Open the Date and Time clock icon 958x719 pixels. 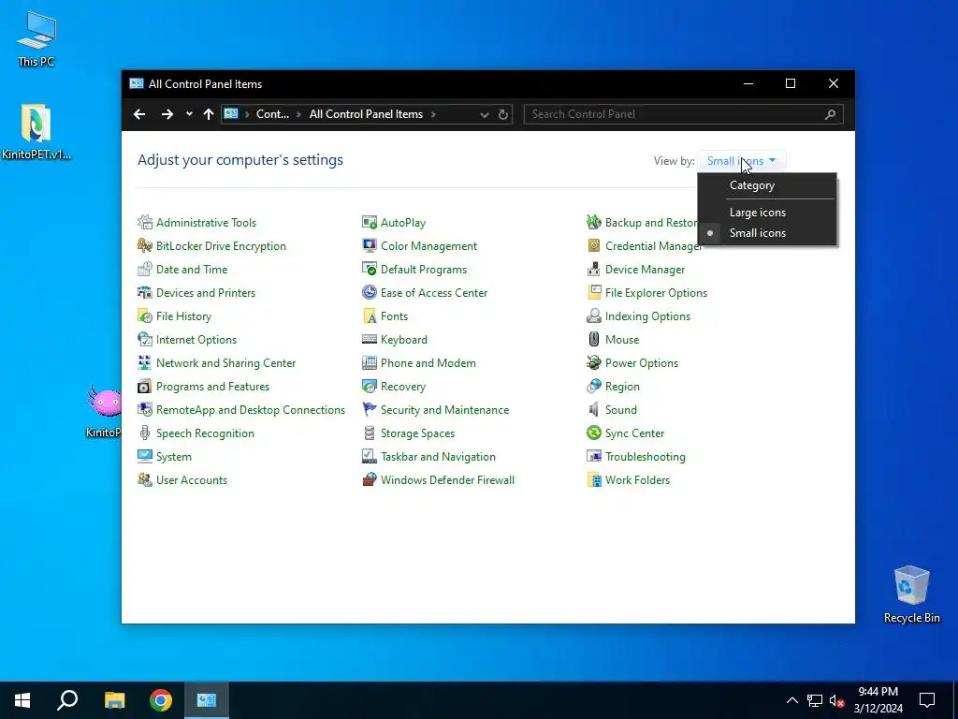tap(145, 269)
